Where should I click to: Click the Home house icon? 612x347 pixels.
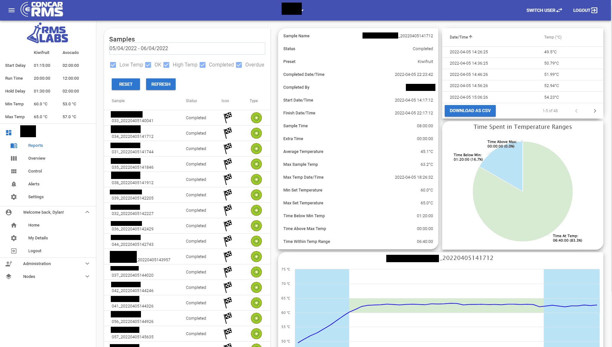[14, 225]
